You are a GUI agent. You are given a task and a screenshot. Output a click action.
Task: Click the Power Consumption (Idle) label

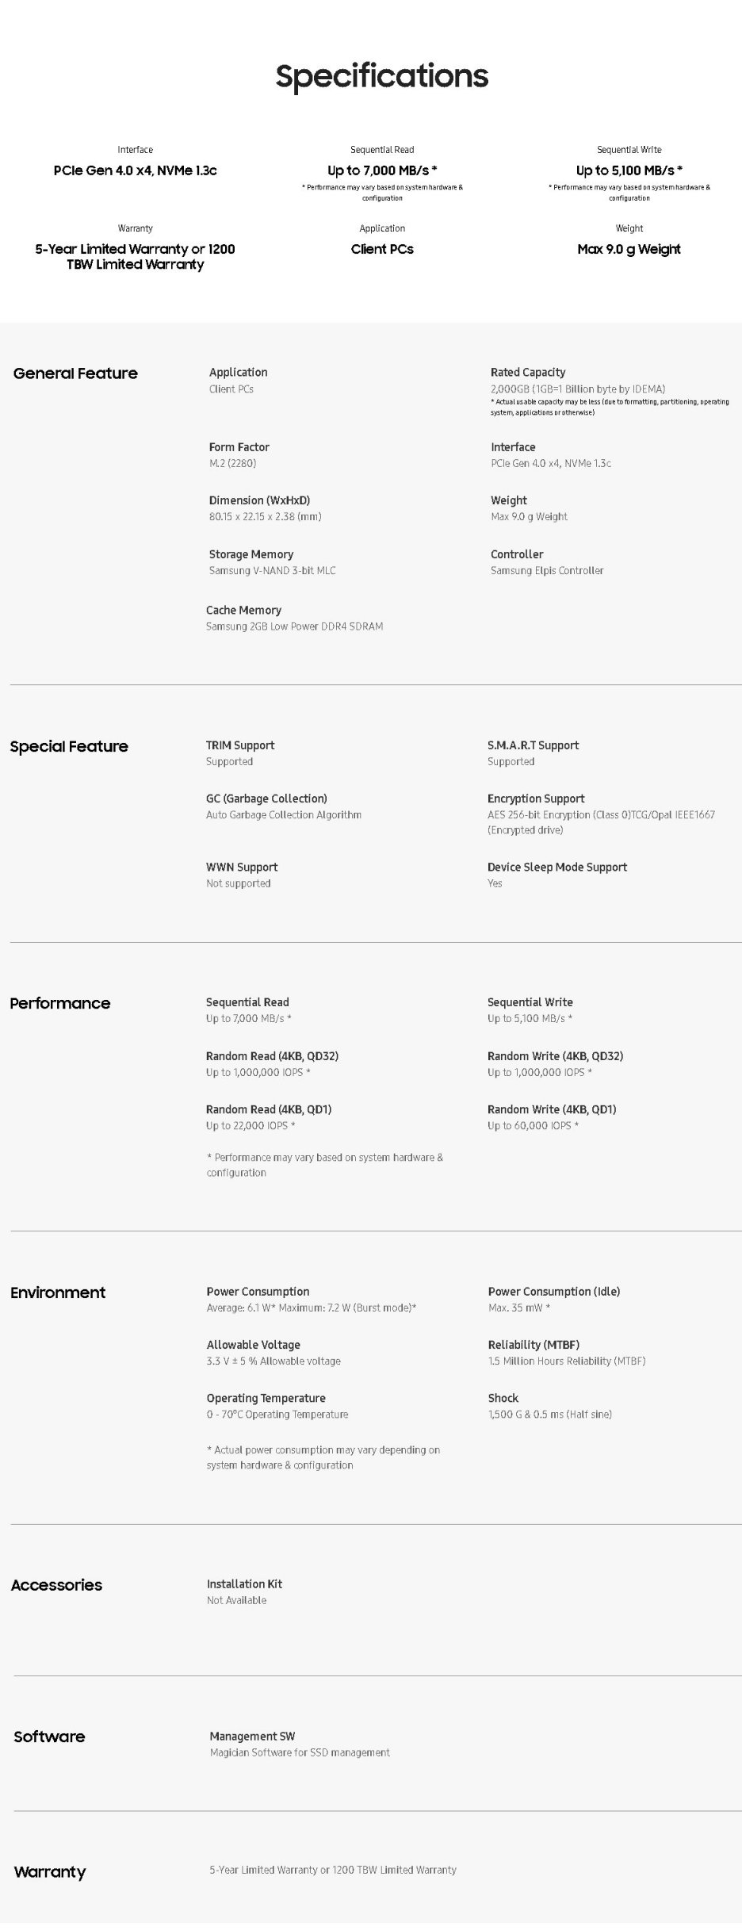click(554, 1292)
